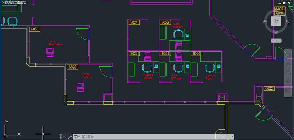The width and height of the screenshot is (294, 140).
Task: Click the ViewCube south label 南
Action: [276, 33]
